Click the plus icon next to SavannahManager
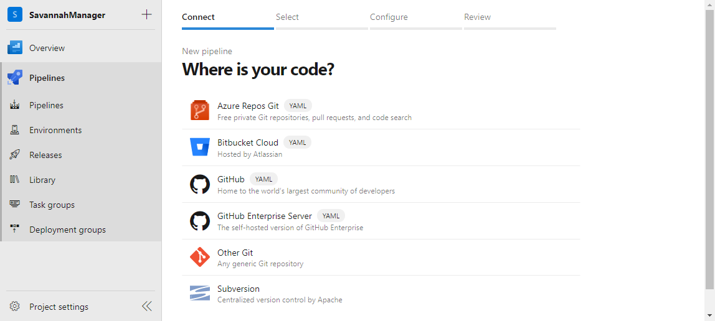The width and height of the screenshot is (715, 321). pyautogui.click(x=146, y=14)
